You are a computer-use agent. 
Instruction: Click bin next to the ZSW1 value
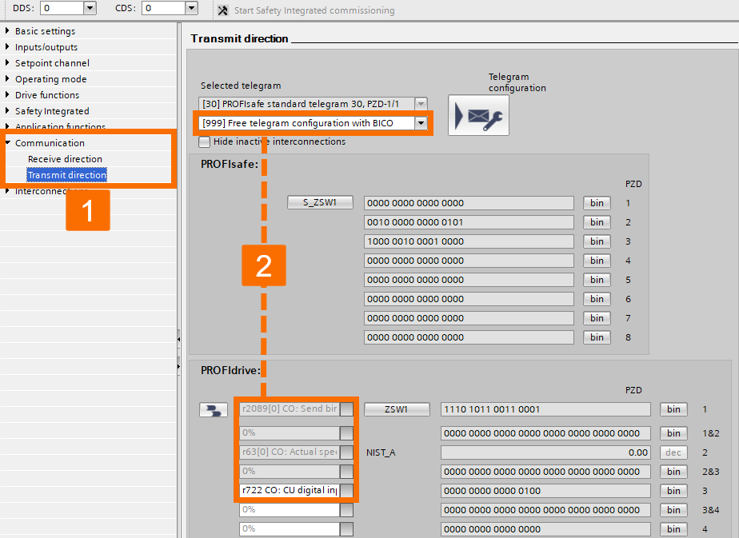(x=673, y=408)
